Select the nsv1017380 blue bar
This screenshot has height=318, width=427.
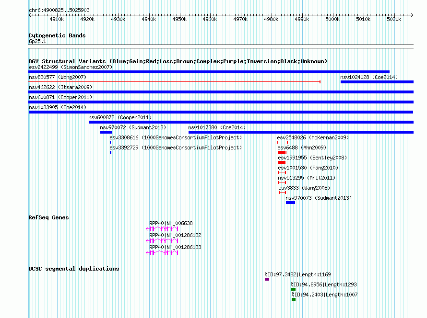point(301,132)
